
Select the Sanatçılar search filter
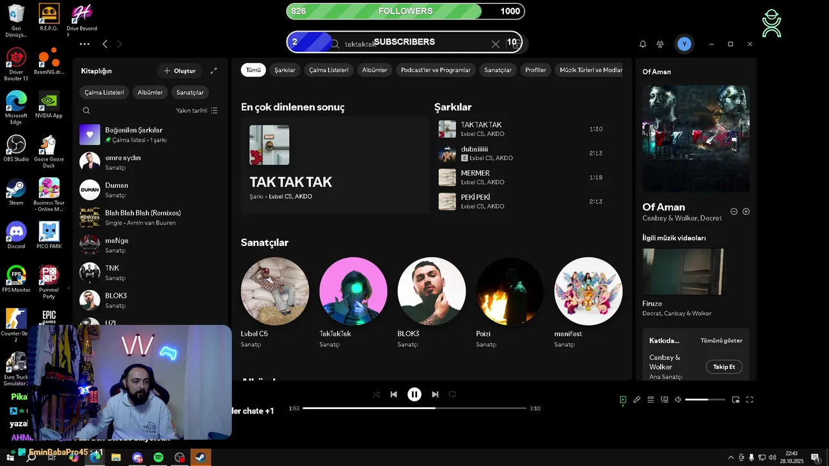pyautogui.click(x=498, y=70)
